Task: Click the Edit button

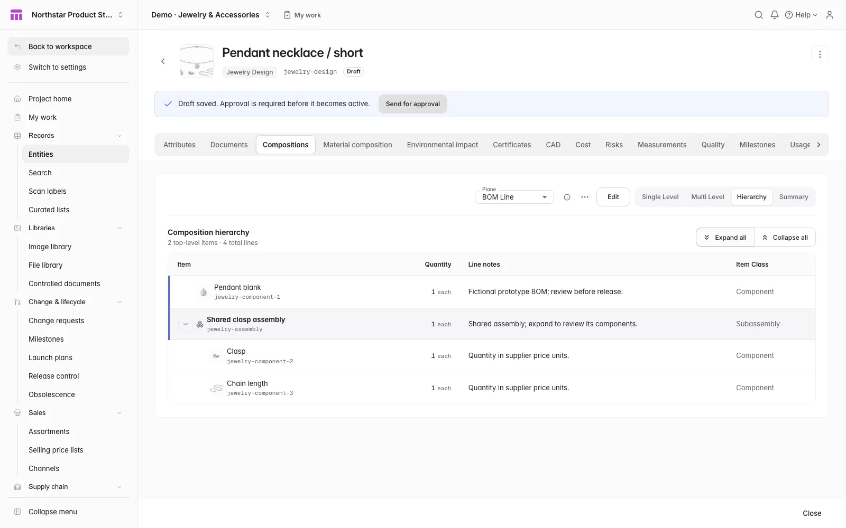Action: point(613,197)
